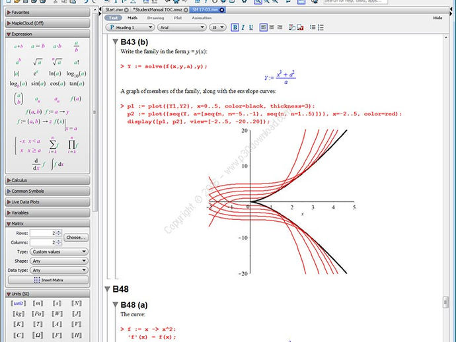Center align the text
The image size is (456, 342).
tap(272, 27)
